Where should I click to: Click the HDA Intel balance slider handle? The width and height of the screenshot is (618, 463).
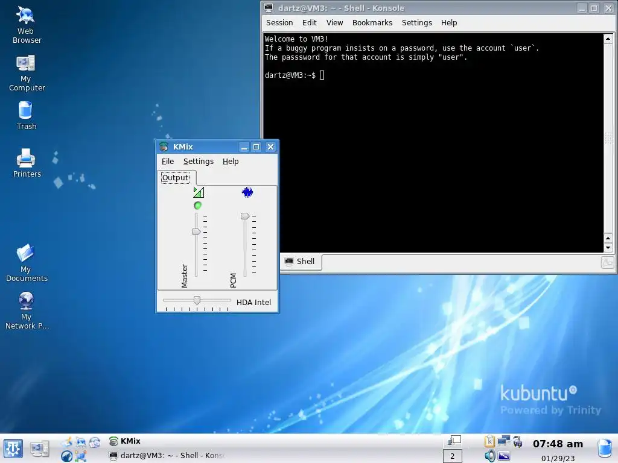click(197, 300)
